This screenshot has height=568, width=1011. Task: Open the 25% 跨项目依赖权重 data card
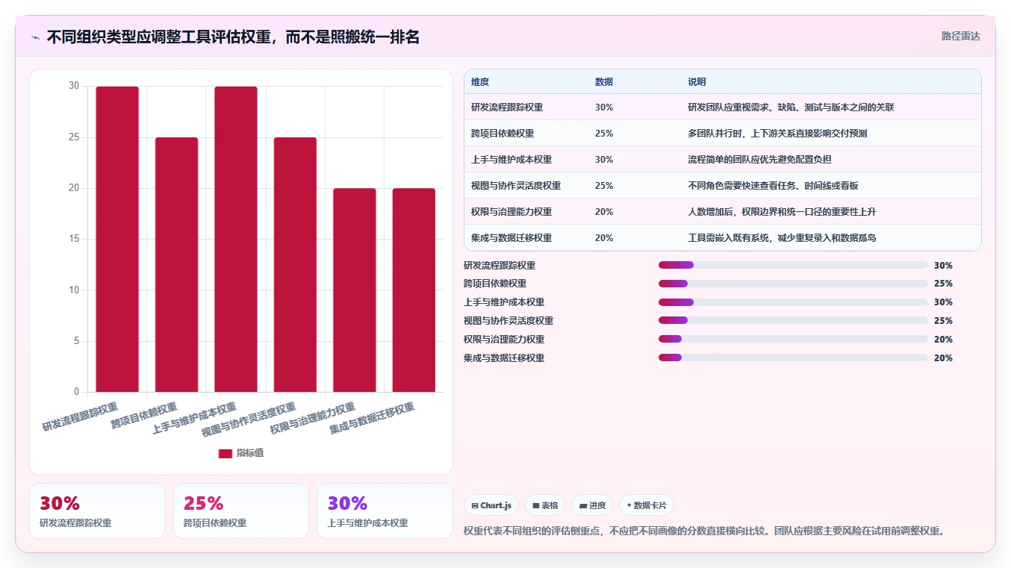tap(241, 511)
